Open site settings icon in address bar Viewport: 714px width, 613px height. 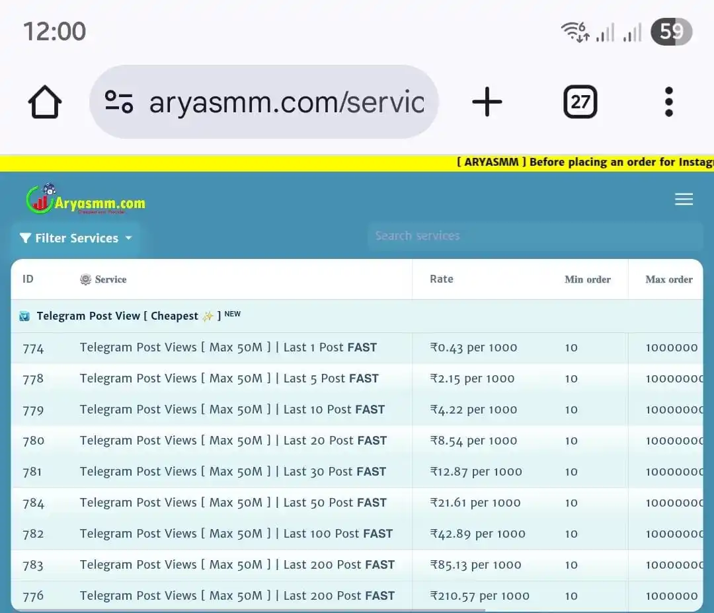tap(119, 102)
